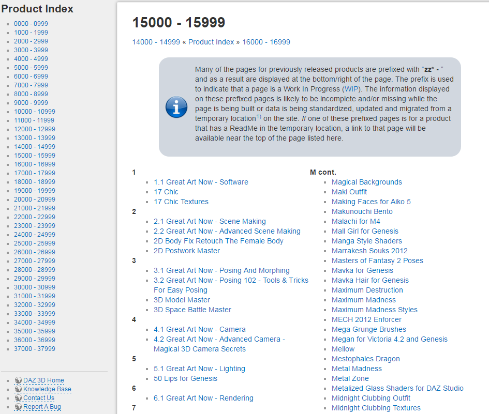This screenshot has width=489, height=414.
Task: Go to 10000 - 10999 in sidebar
Action: point(35,112)
